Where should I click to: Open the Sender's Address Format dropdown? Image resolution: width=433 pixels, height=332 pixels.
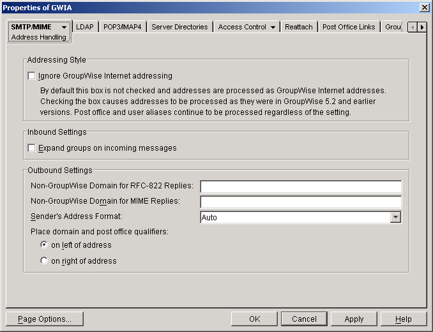point(395,217)
